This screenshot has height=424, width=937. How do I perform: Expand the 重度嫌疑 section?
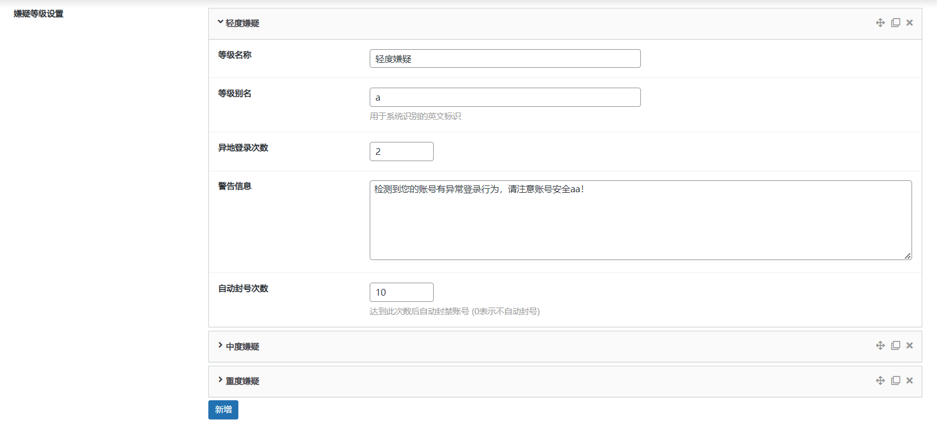point(220,380)
